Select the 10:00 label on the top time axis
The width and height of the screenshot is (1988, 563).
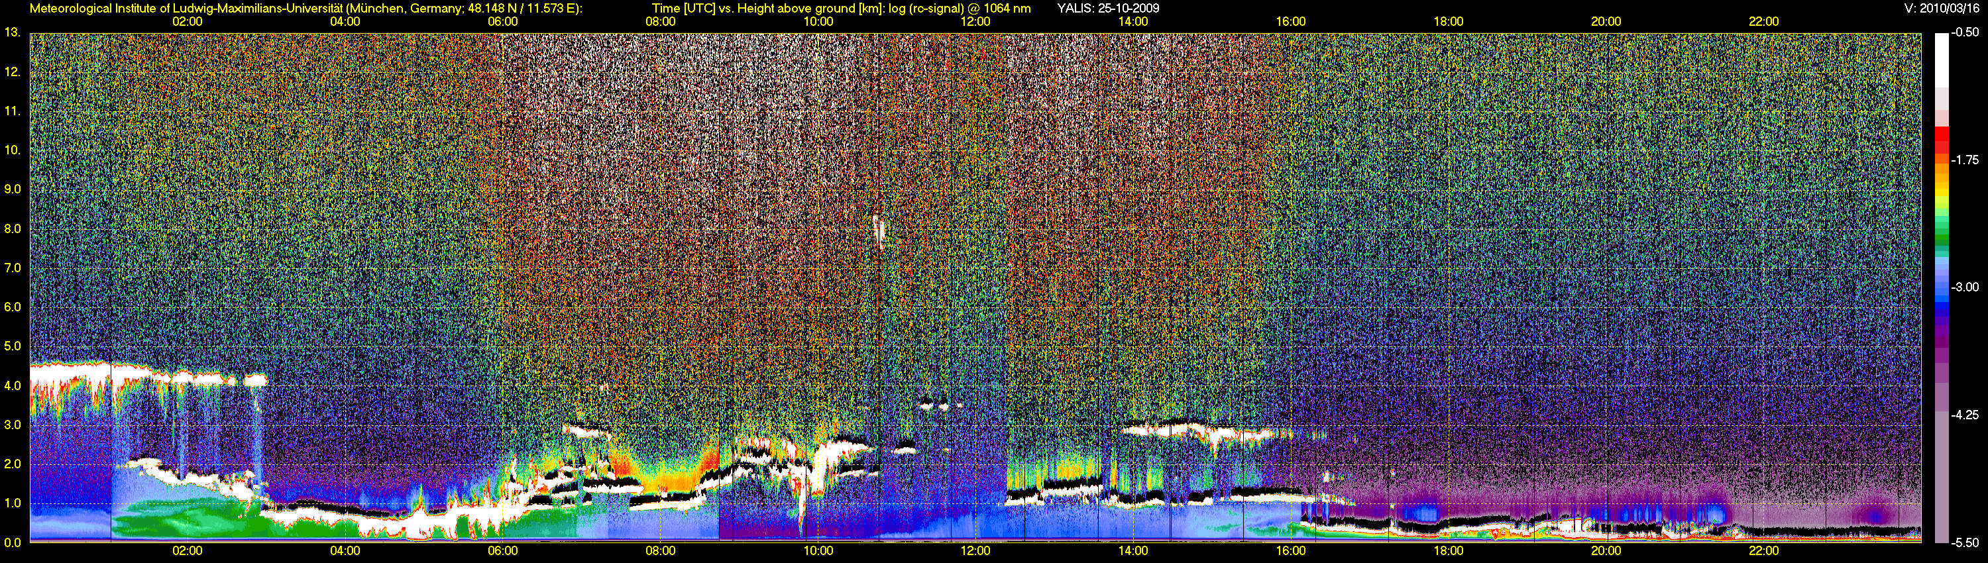(818, 22)
